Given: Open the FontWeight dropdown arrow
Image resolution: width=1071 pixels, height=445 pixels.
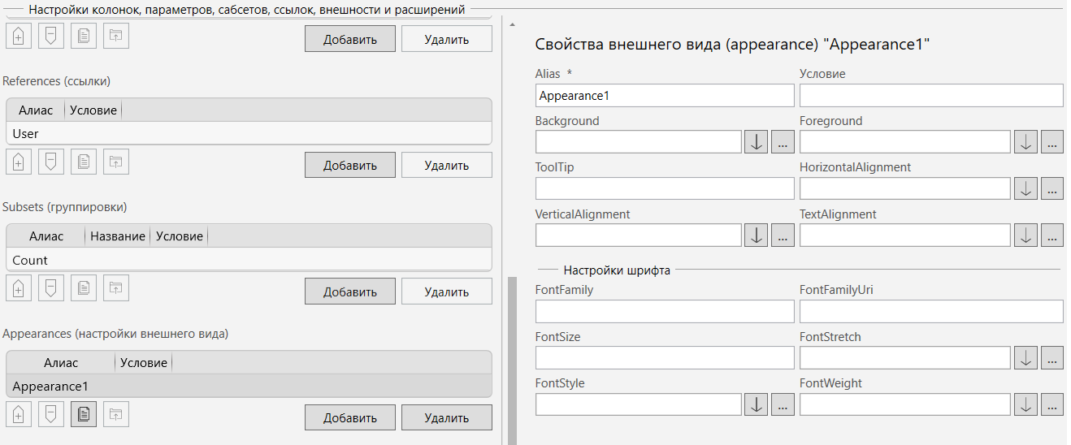Looking at the screenshot, I should pyautogui.click(x=1025, y=404).
